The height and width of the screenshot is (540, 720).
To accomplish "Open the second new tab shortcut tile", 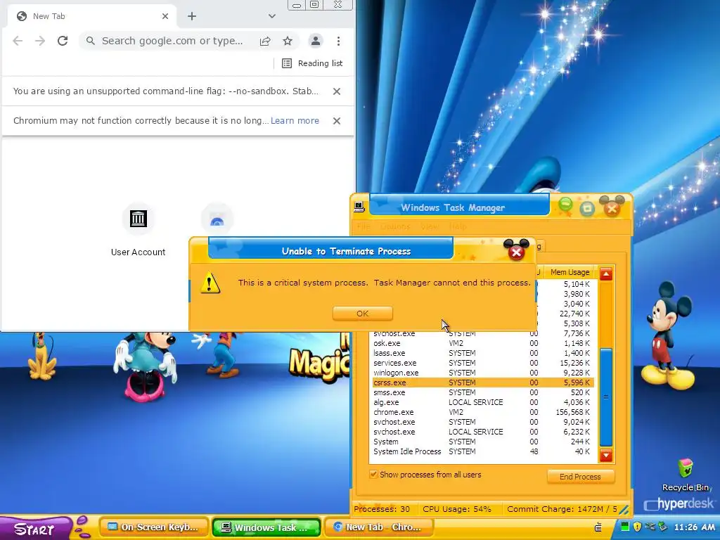I will click(x=217, y=219).
